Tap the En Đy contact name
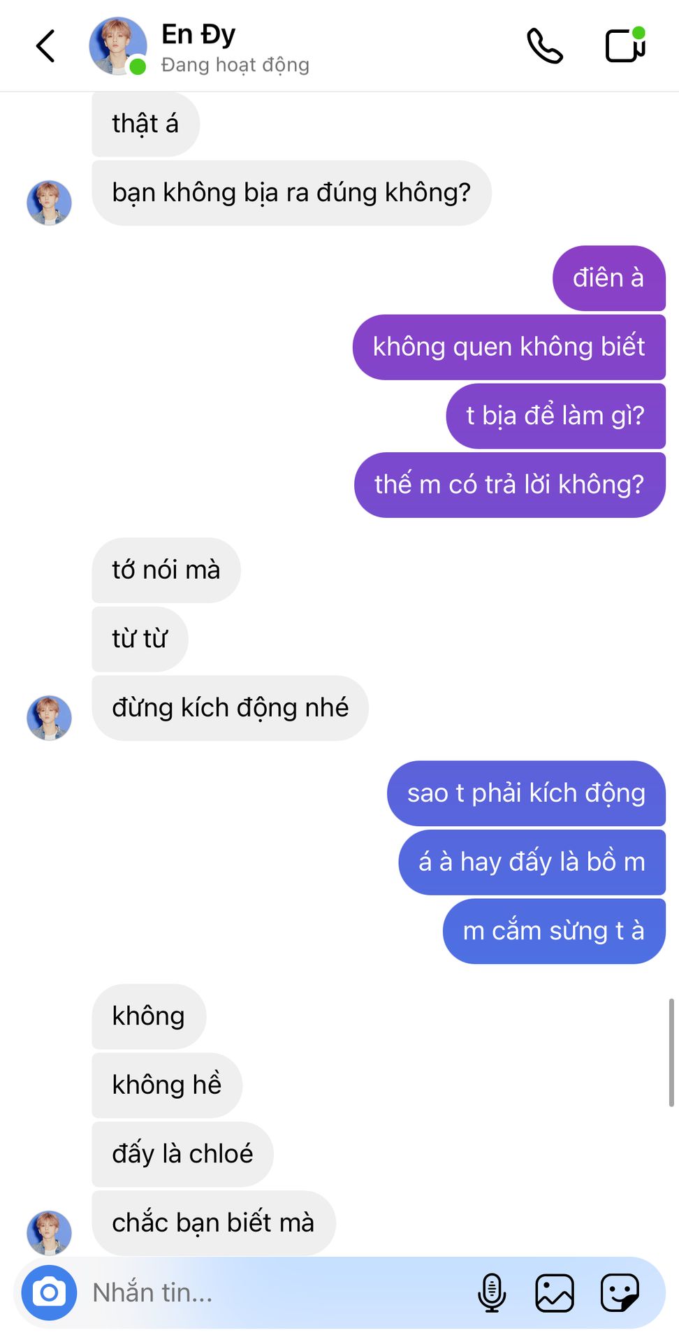Viewport: 679px width, 1342px height. point(198,34)
